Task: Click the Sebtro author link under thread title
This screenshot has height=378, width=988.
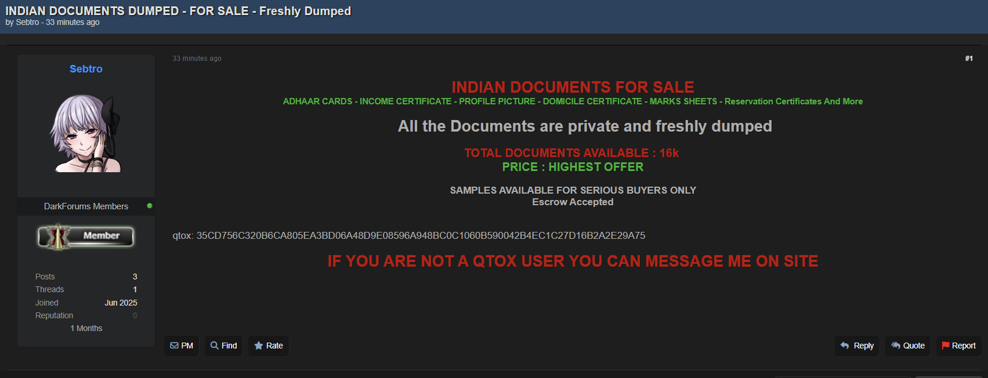Action: click(x=27, y=22)
